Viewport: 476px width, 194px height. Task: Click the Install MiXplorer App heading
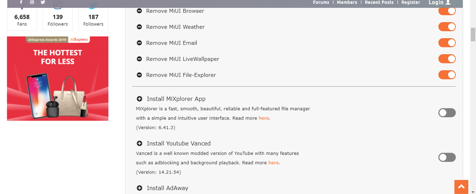click(x=176, y=99)
